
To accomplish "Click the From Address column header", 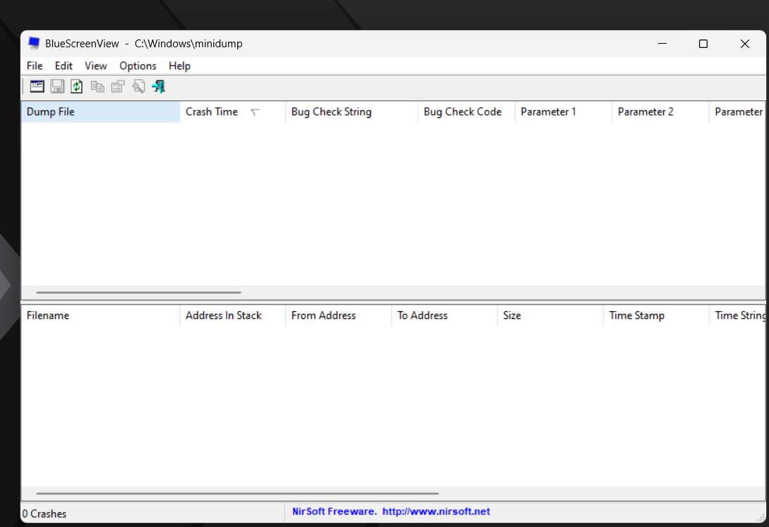I will coord(338,315).
